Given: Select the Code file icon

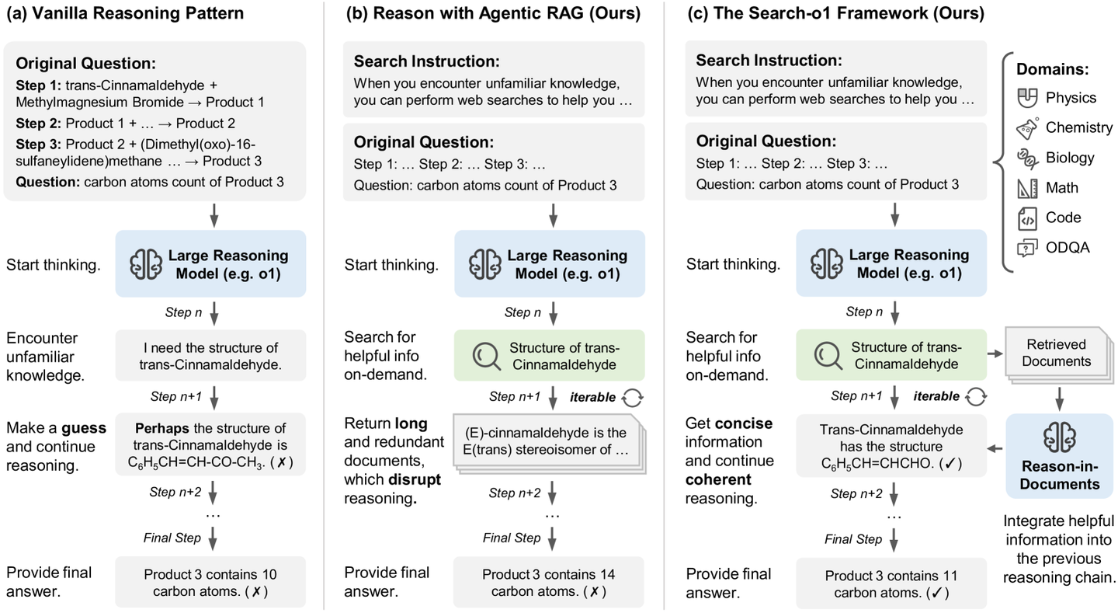Looking at the screenshot, I should coord(1026,218).
